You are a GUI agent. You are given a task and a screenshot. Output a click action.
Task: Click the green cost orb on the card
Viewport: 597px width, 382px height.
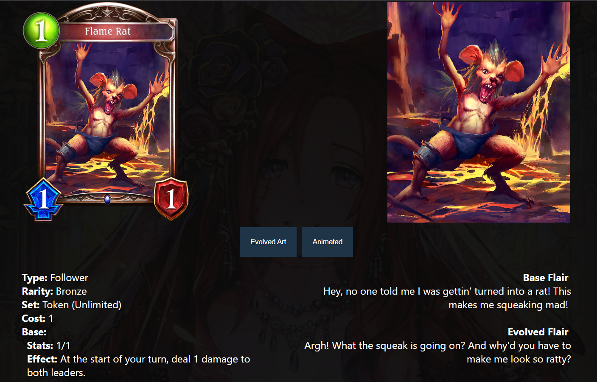[41, 31]
